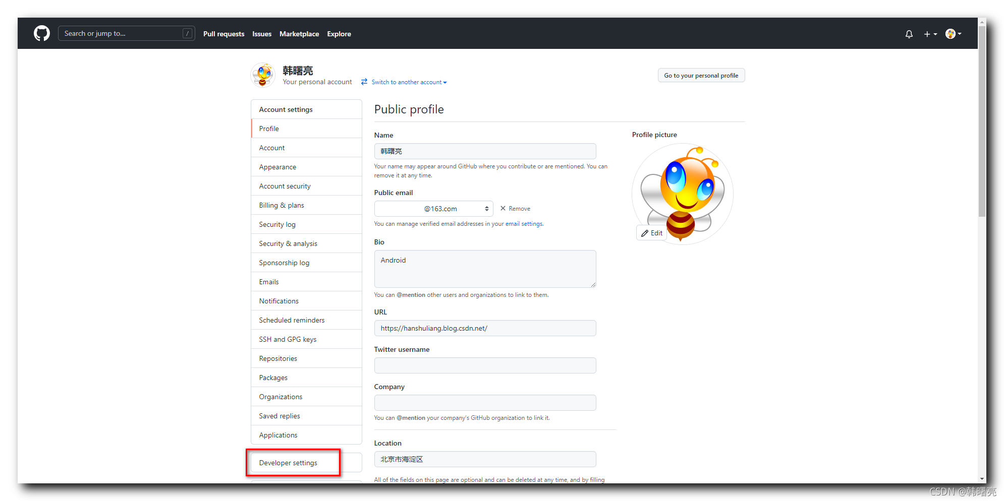
Task: Open Sponsorship log sidebar item
Action: click(x=306, y=263)
